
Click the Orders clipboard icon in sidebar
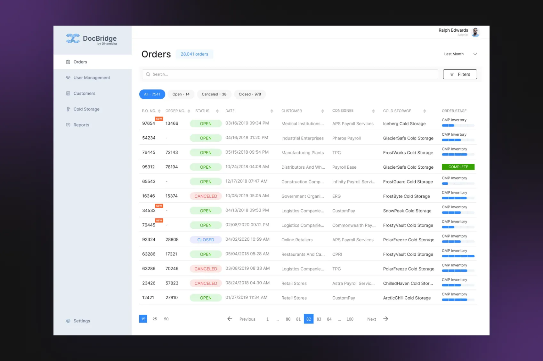(x=68, y=62)
